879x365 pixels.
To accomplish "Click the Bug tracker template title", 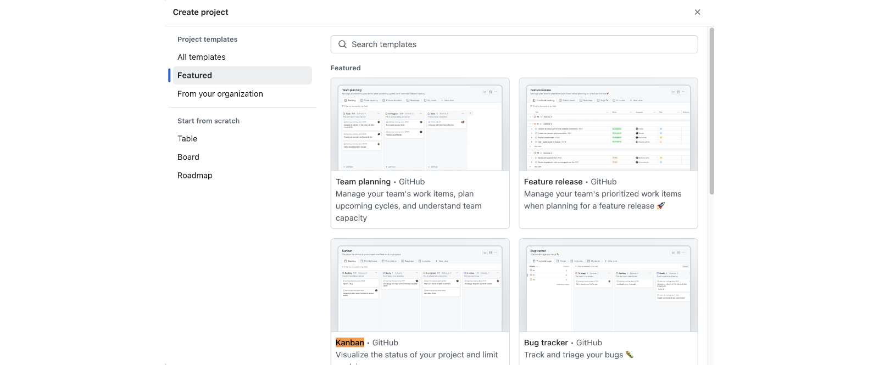I will click(x=546, y=342).
